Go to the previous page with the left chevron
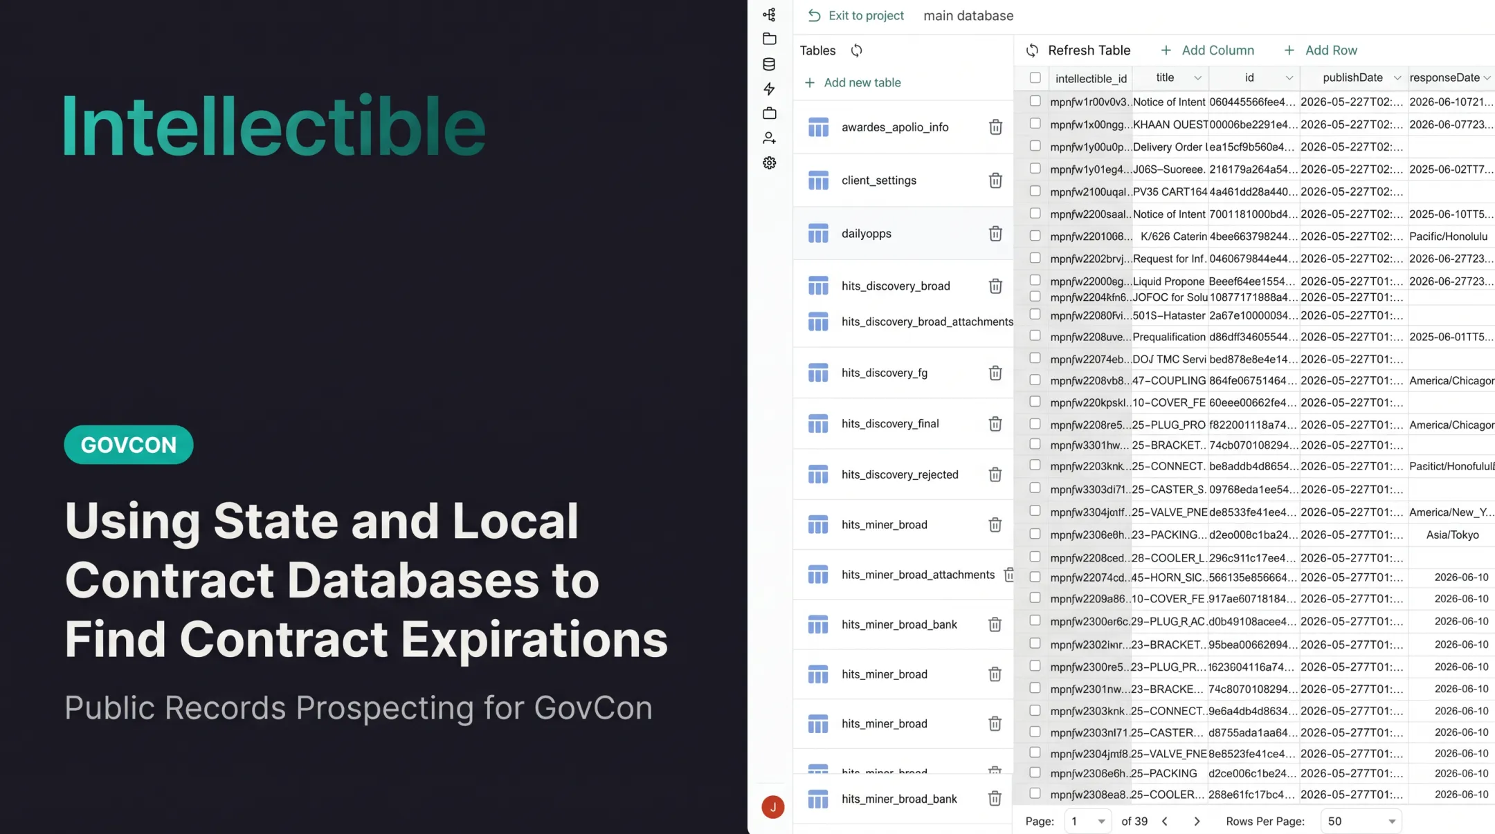 pyautogui.click(x=1165, y=821)
